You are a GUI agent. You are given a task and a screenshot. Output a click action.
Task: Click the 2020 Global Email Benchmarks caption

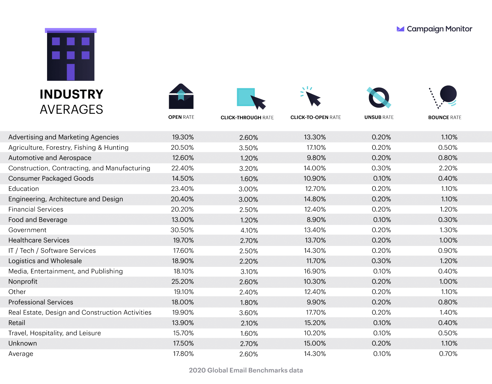(246, 370)
